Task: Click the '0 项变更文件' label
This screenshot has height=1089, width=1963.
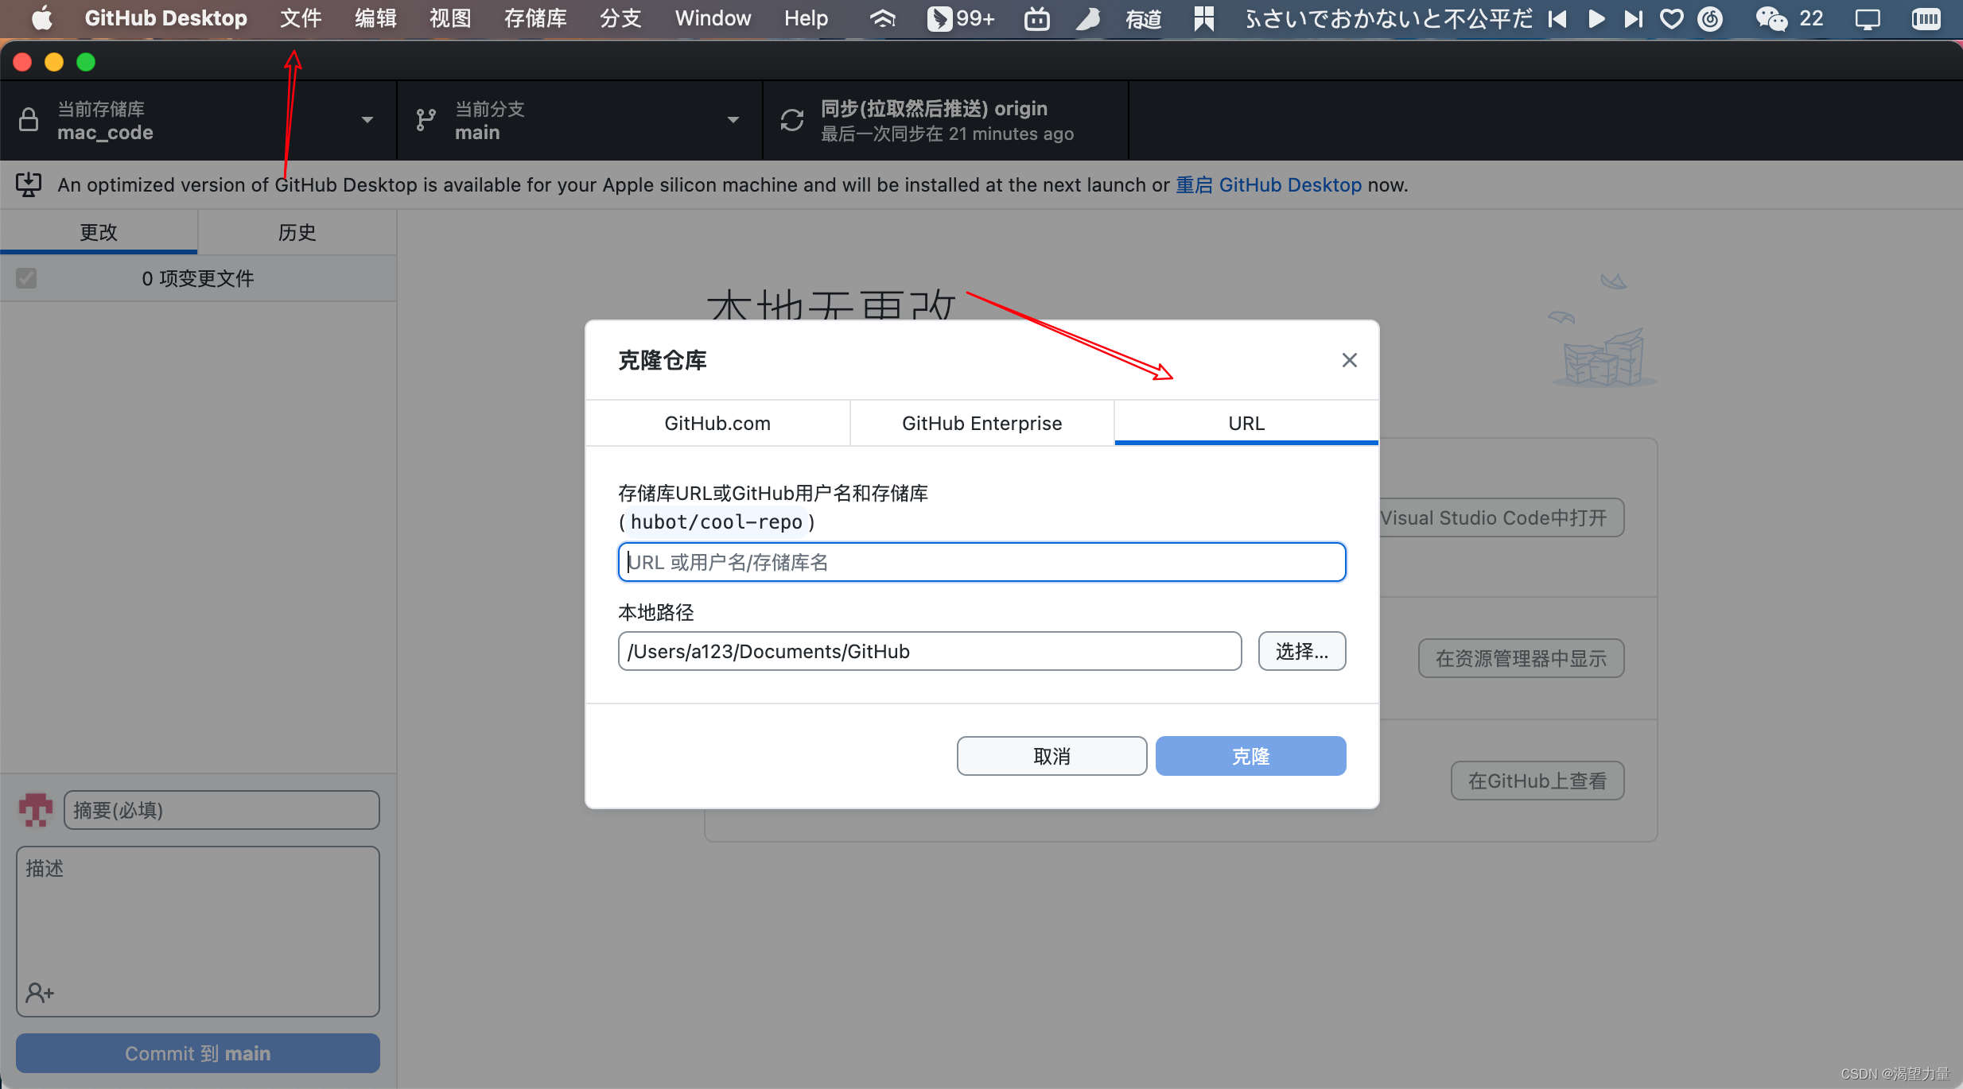Action: coord(198,278)
